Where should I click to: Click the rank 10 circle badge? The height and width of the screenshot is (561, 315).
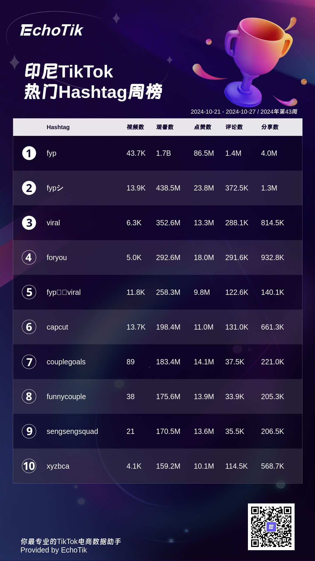(x=29, y=466)
